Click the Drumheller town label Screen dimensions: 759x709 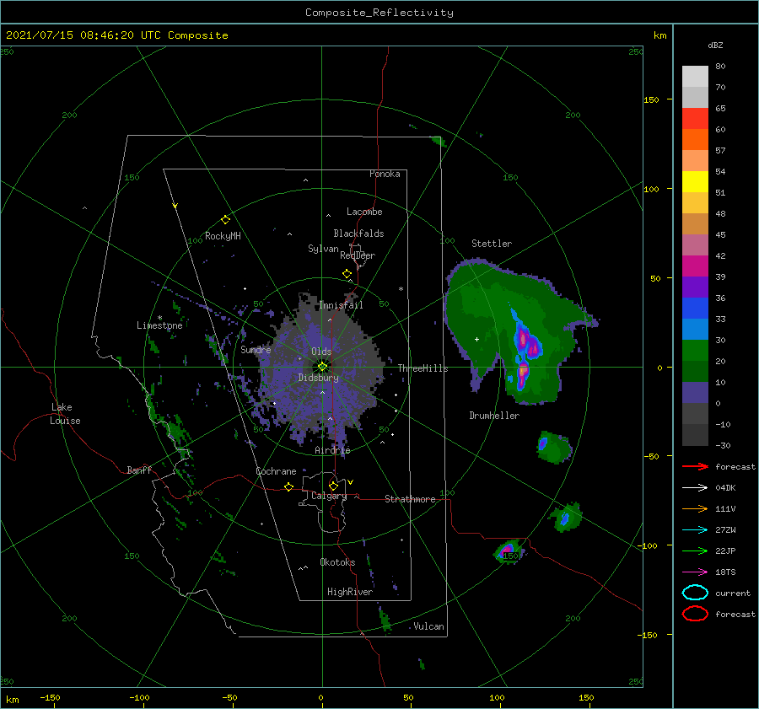pyautogui.click(x=494, y=416)
